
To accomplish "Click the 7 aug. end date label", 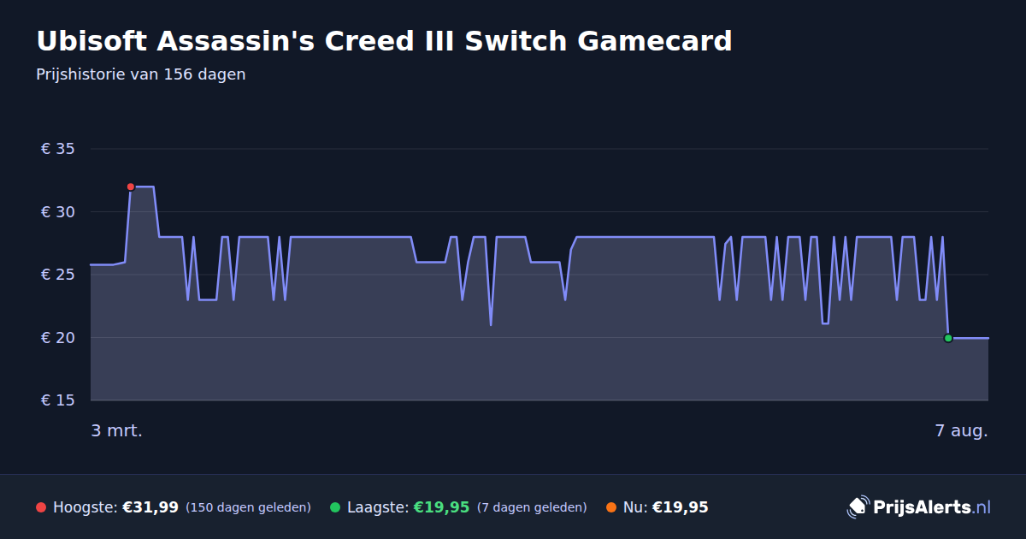I will pyautogui.click(x=962, y=430).
